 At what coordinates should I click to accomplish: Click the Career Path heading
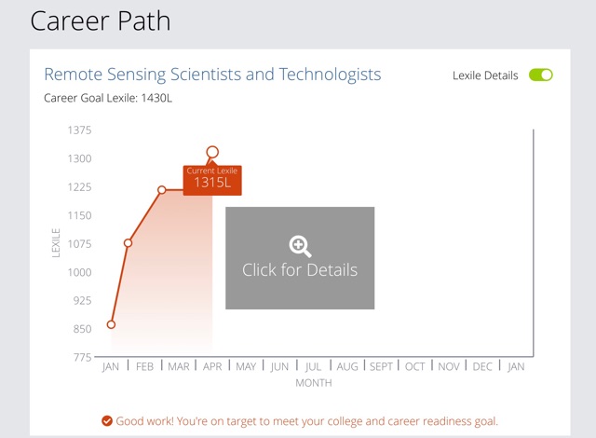(101, 21)
